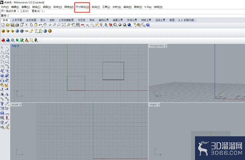The height and width of the screenshot is (160, 245).
Task: Click the V-Ray RT render icon
Action: point(22,31)
